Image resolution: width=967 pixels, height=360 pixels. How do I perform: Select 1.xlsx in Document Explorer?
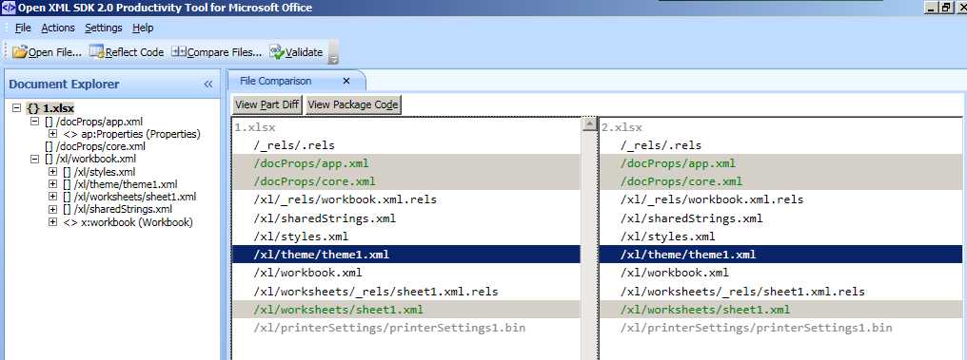point(50,108)
